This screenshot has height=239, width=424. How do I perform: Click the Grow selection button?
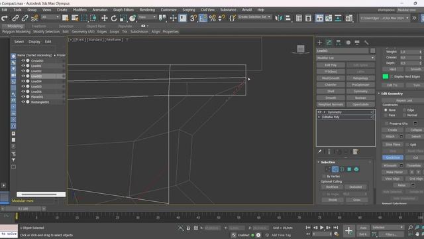tap(357, 200)
